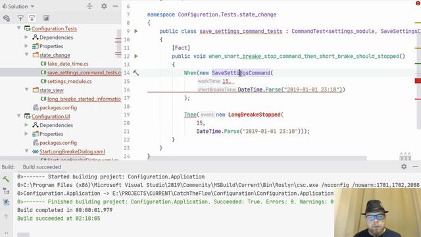Click the Then method call on line 19

coord(190,115)
